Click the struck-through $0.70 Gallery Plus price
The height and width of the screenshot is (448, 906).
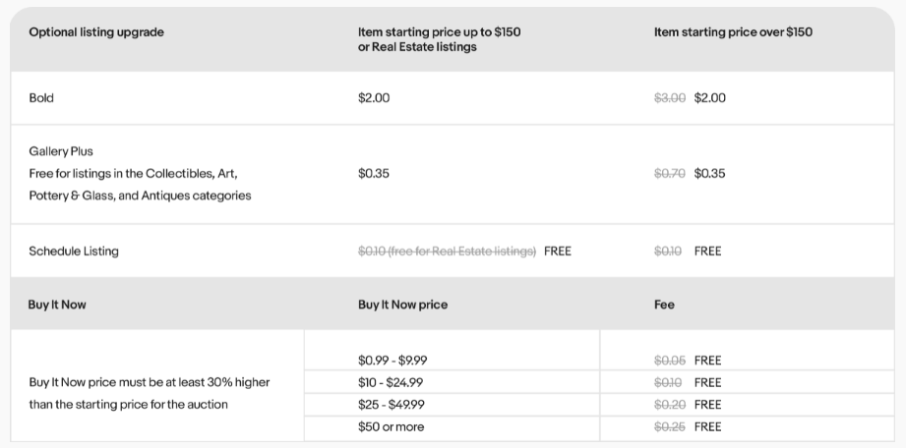[x=670, y=173]
